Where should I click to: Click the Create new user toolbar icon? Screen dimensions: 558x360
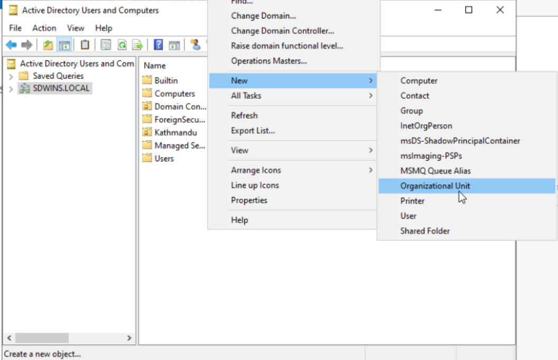point(196,45)
